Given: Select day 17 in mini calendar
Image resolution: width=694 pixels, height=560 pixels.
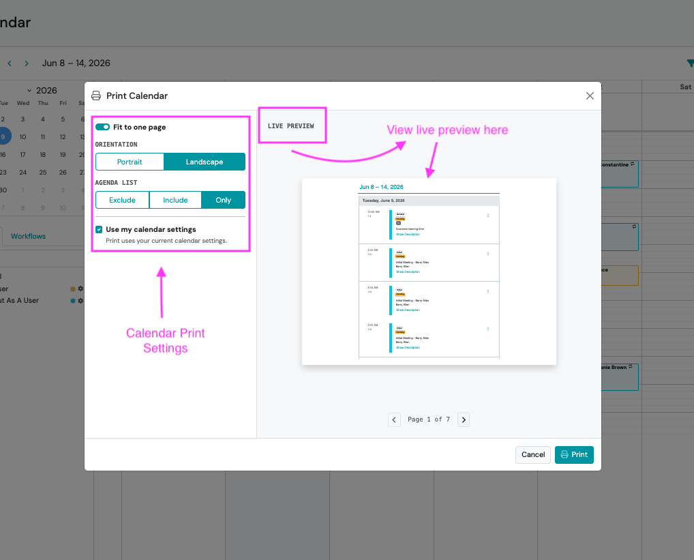Looking at the screenshot, I should 23,155.
